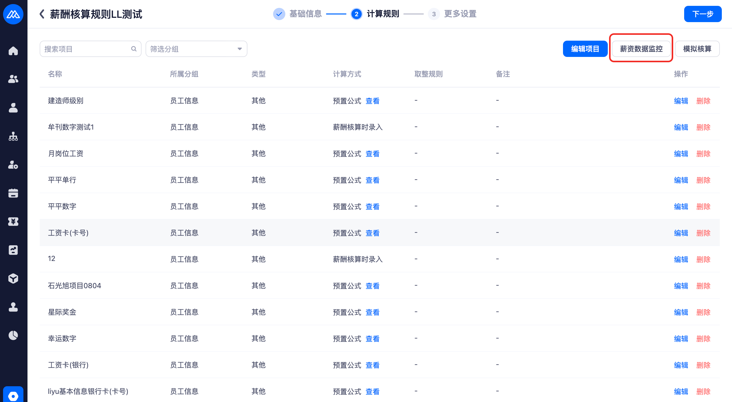Open the people group icon in the sidebar
The image size is (732, 402).
13,79
